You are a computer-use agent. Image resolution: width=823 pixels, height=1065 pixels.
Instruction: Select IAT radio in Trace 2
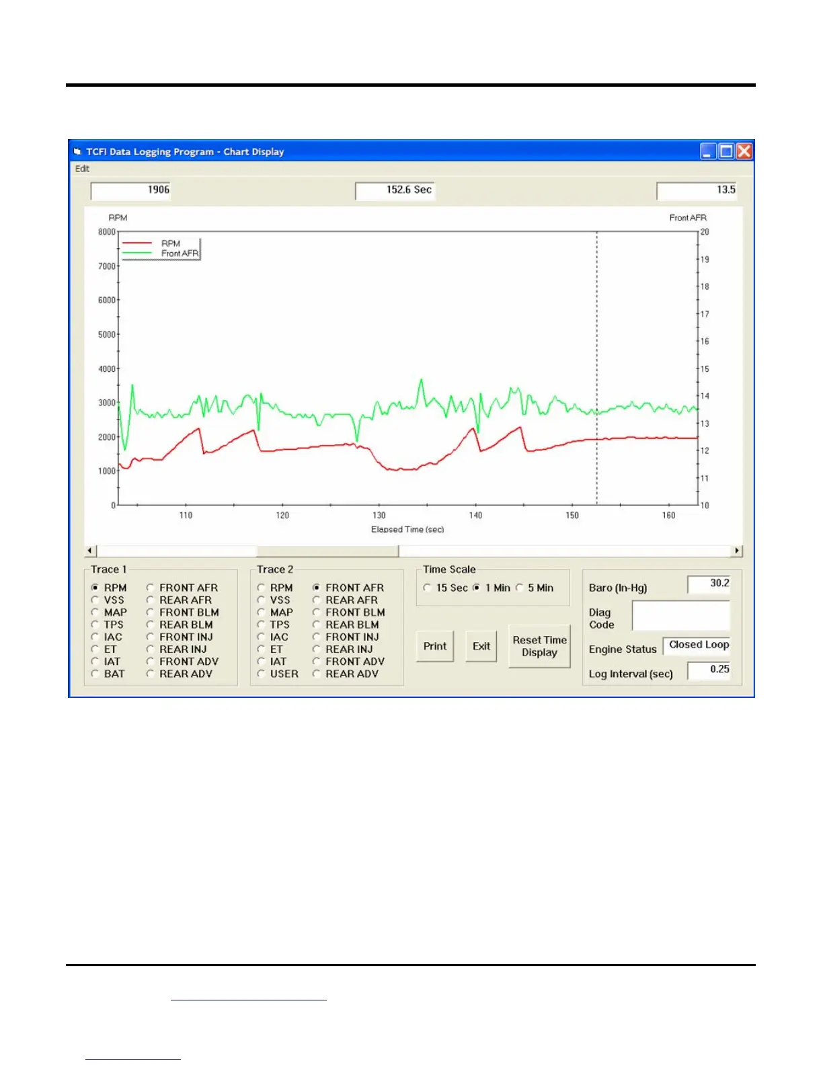[261, 662]
